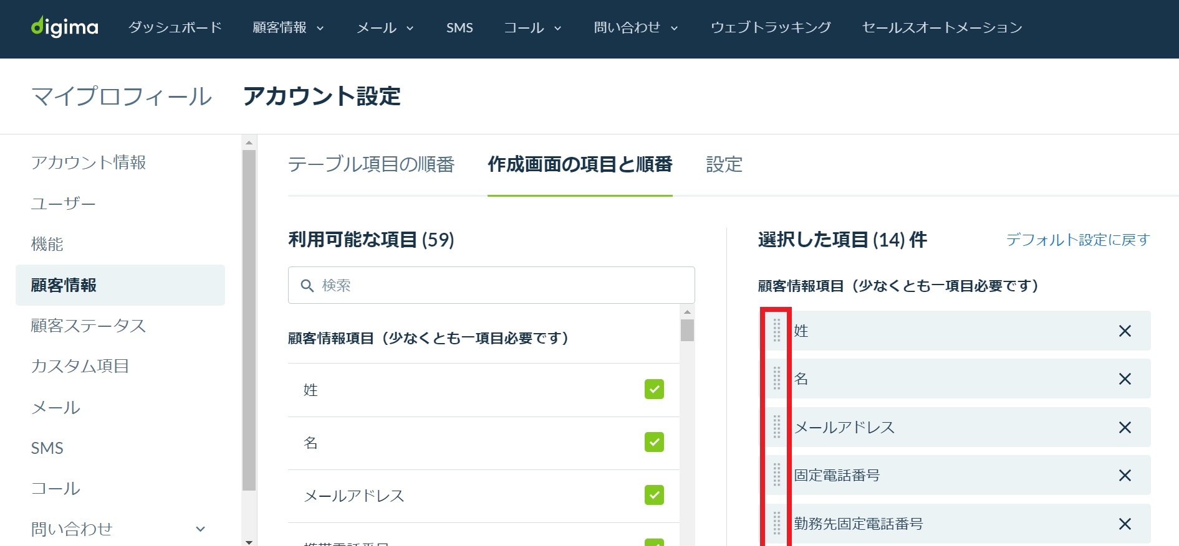
Task: Uncheck the 姓 checkbox
Action: point(654,389)
